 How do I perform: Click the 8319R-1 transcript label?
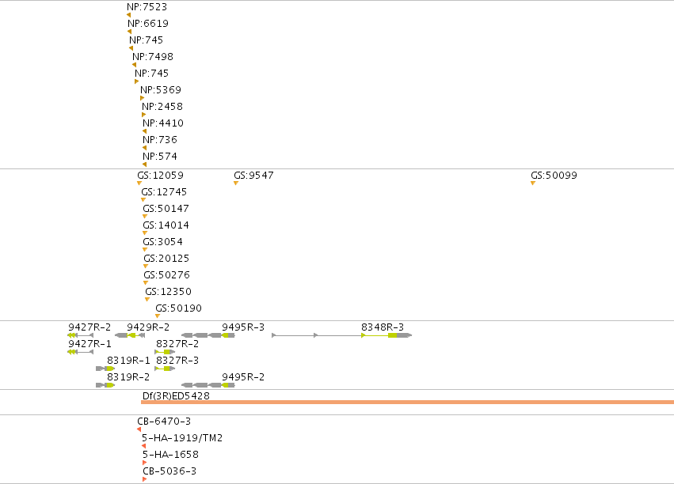tap(128, 361)
